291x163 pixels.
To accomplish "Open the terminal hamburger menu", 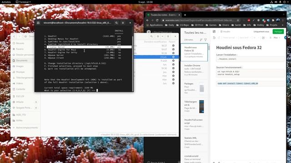I will pyautogui.click(x=123, y=23).
